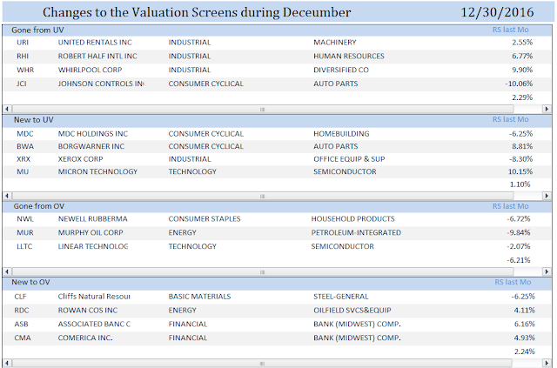Select ticker NWL
This screenshot has height=368, width=557.
point(25,219)
